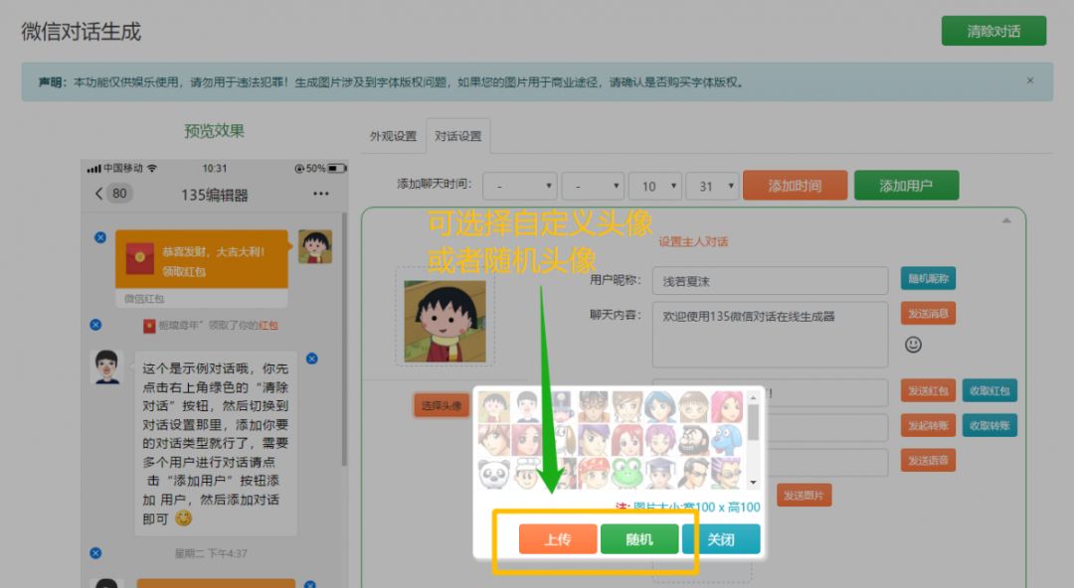Pick the purple striped-hair glasses avatar

[727, 474]
